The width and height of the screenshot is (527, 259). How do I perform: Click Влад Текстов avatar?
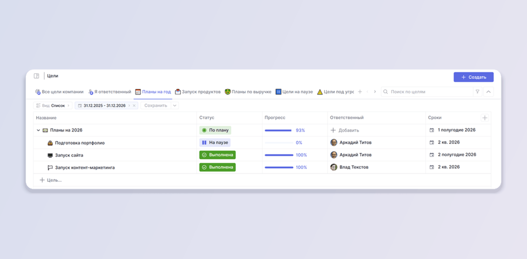334,167
